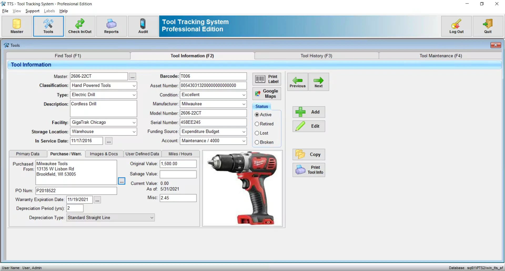This screenshot has width=505, height=271.
Task: Switch to Miles / Hours subtab
Action: (x=180, y=154)
